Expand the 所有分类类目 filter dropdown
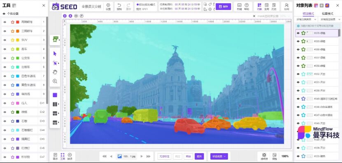 coord(306,19)
